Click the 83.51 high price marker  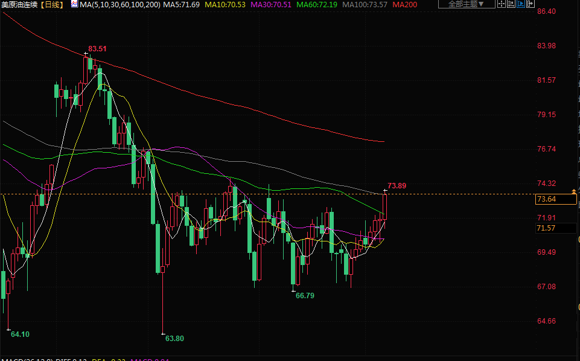(97, 49)
